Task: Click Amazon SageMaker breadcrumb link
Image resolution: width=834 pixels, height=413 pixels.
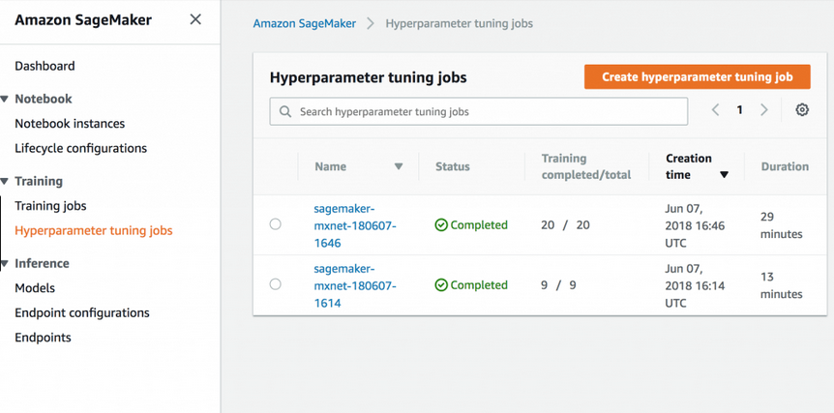Action: coord(304,23)
